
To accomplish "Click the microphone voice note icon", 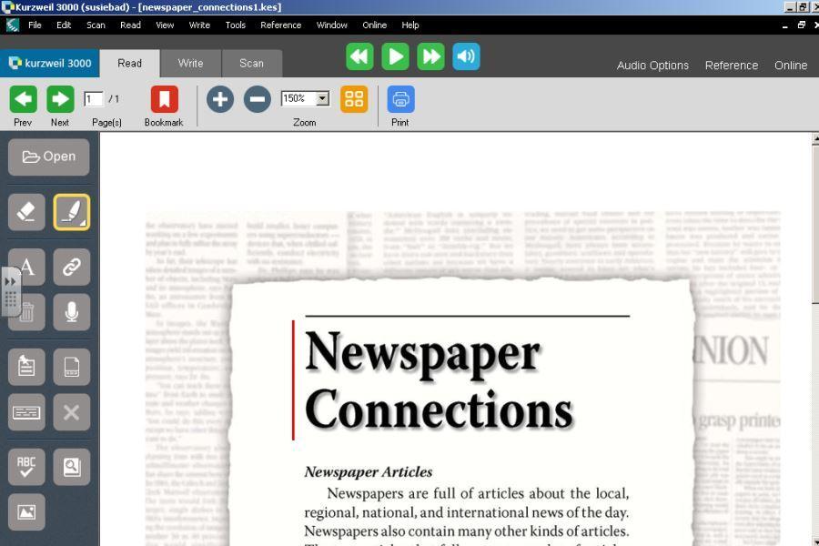I will coord(71,312).
